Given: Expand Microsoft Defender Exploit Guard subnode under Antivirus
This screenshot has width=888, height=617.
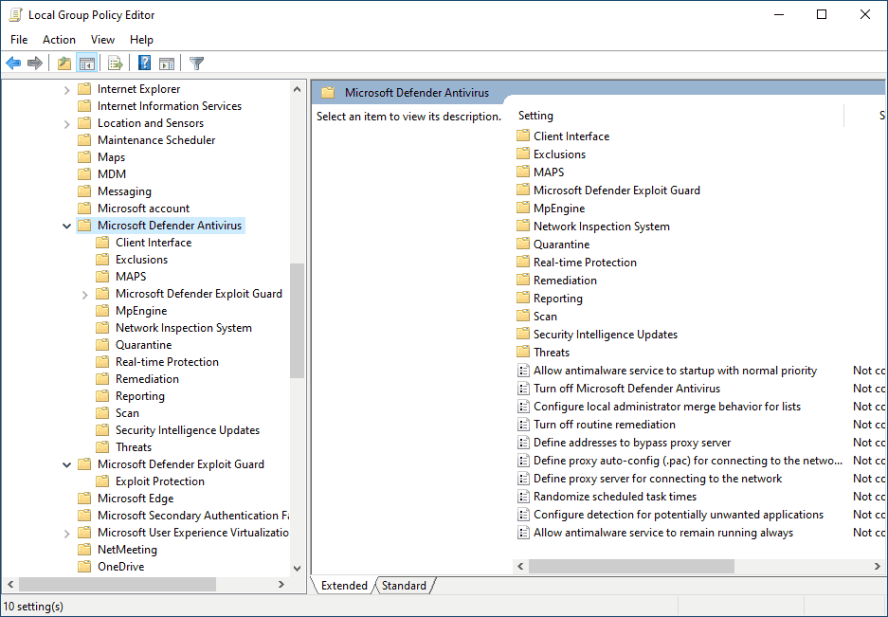Looking at the screenshot, I should [85, 294].
